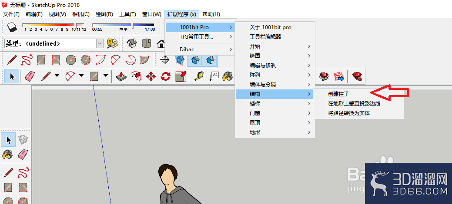Toggle Display Section Fill

210,60
